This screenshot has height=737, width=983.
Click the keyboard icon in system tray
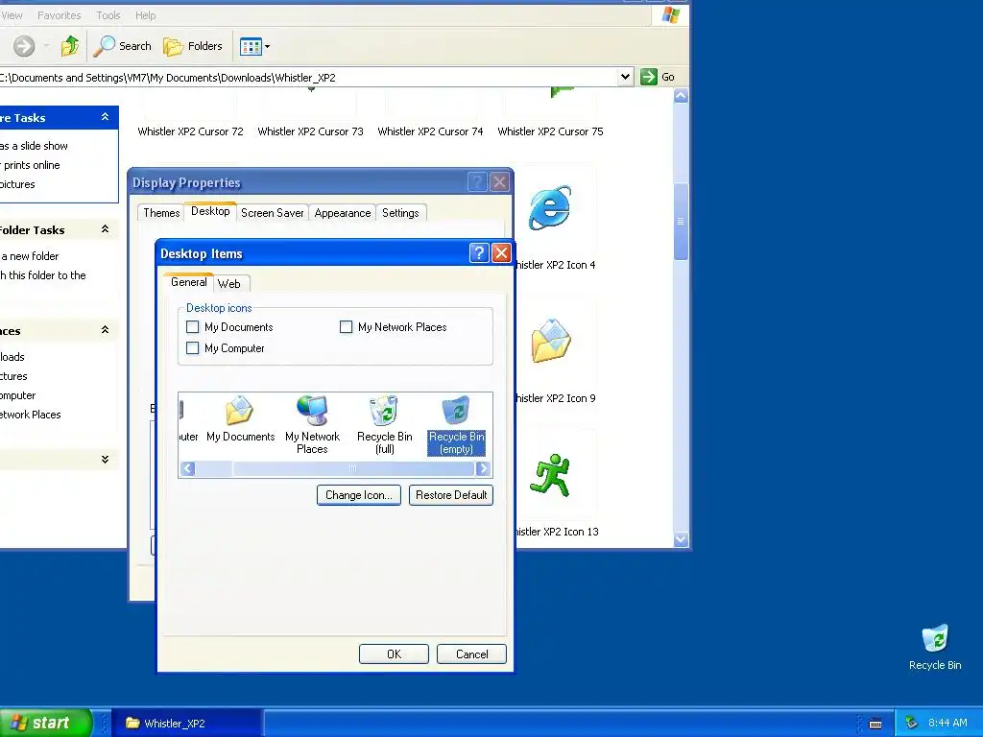coord(875,724)
